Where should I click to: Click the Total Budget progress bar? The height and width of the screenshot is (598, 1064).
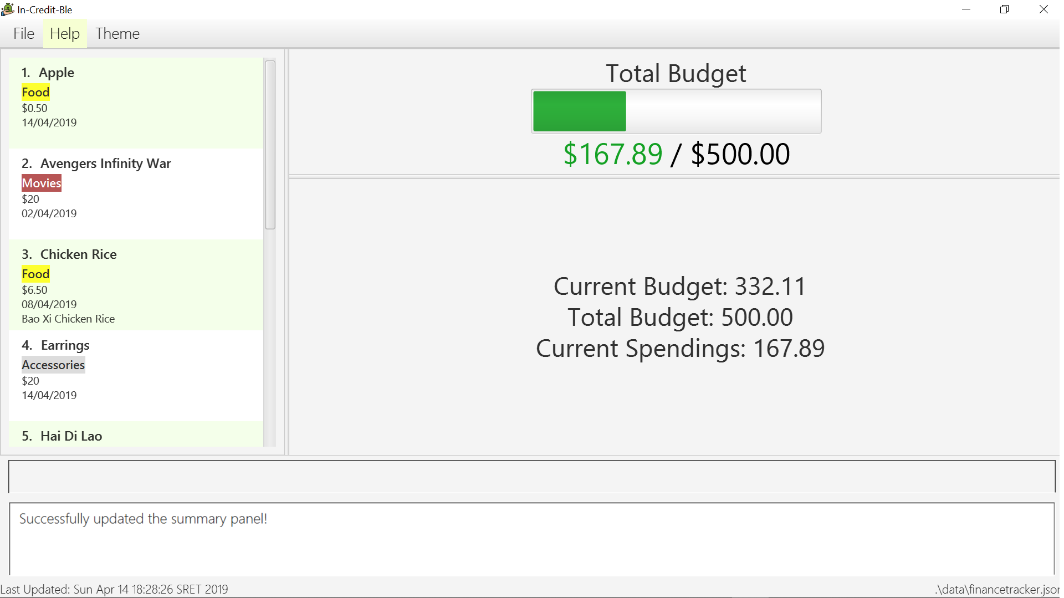tap(676, 111)
